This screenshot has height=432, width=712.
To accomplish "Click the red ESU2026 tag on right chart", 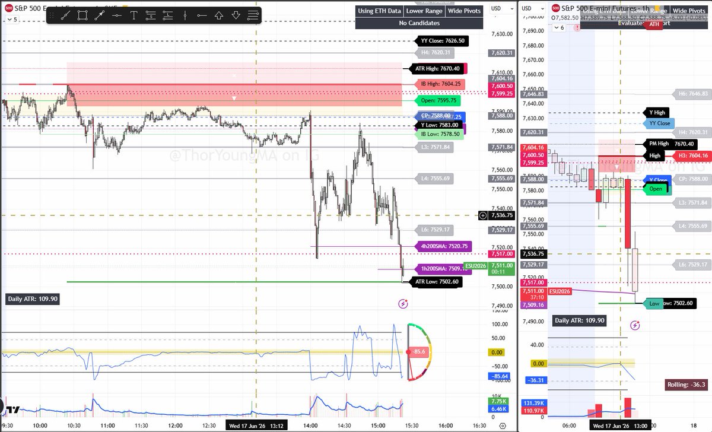I will click(x=561, y=291).
